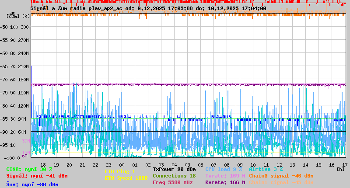Click the Connections 18 legend entry
350x188 pixels.
tap(174, 176)
